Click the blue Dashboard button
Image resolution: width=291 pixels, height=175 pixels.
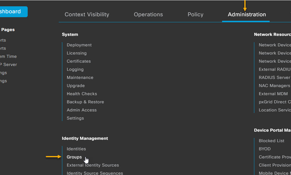(x=14, y=12)
